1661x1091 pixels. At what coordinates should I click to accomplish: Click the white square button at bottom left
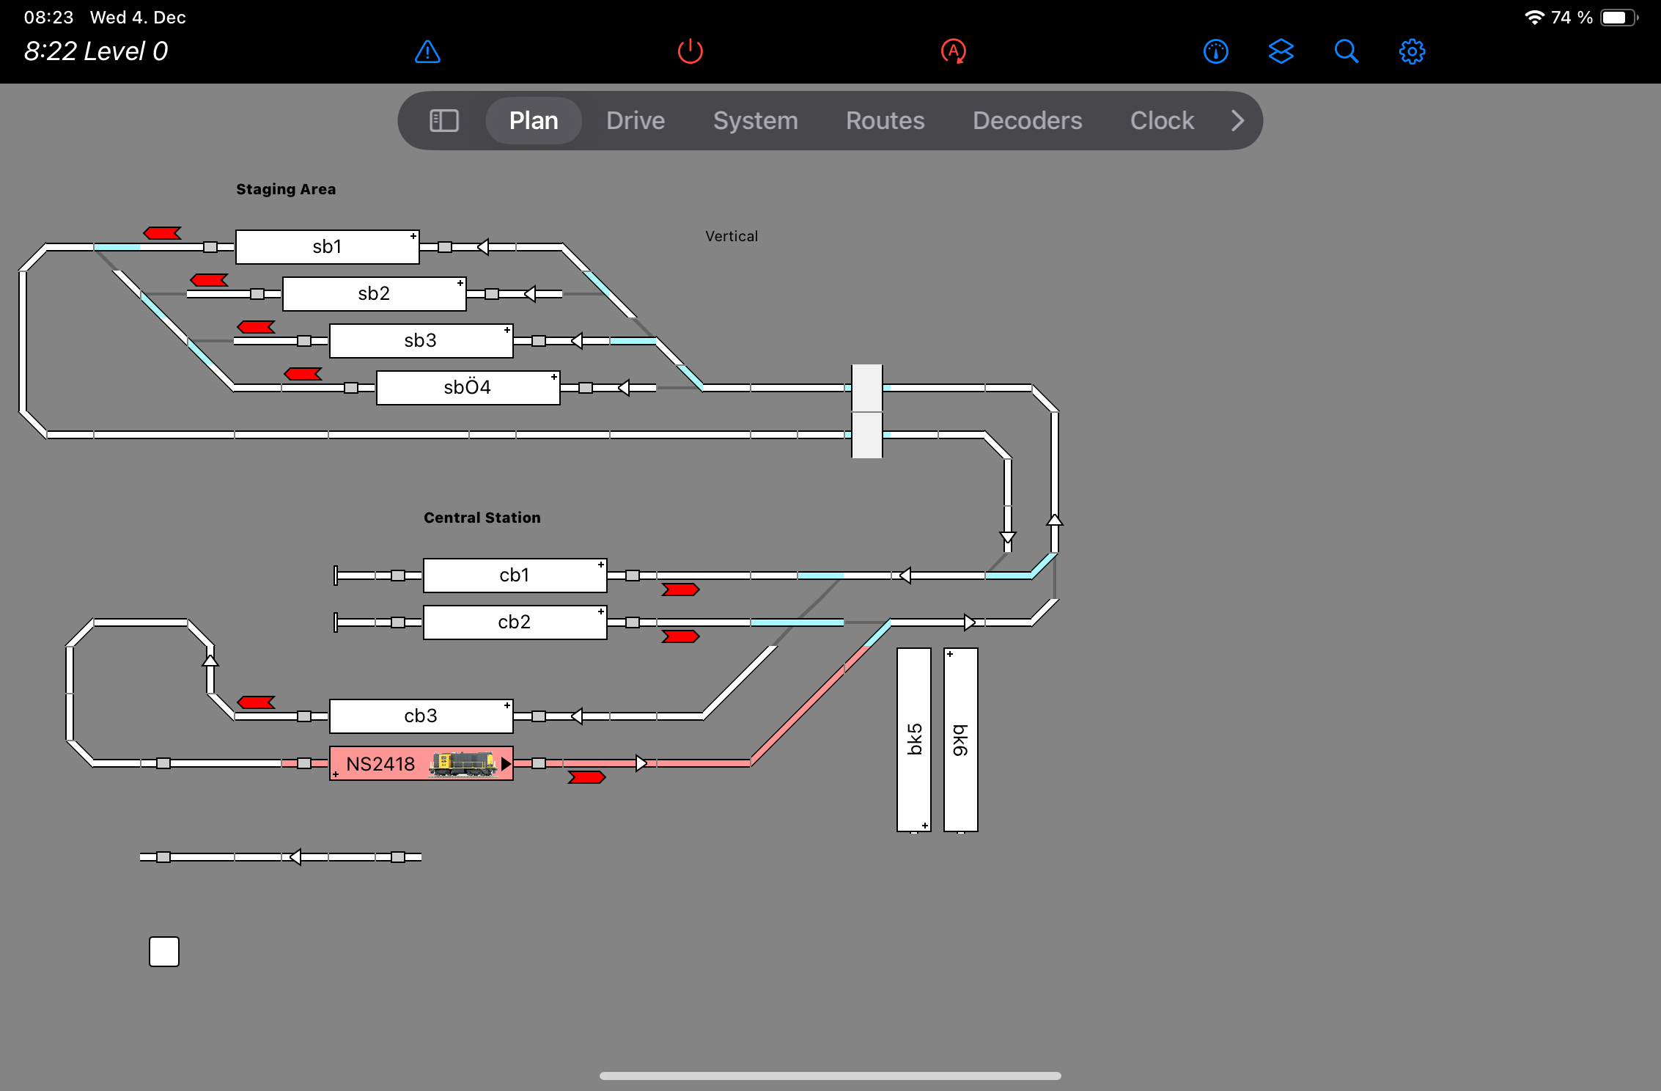164,952
